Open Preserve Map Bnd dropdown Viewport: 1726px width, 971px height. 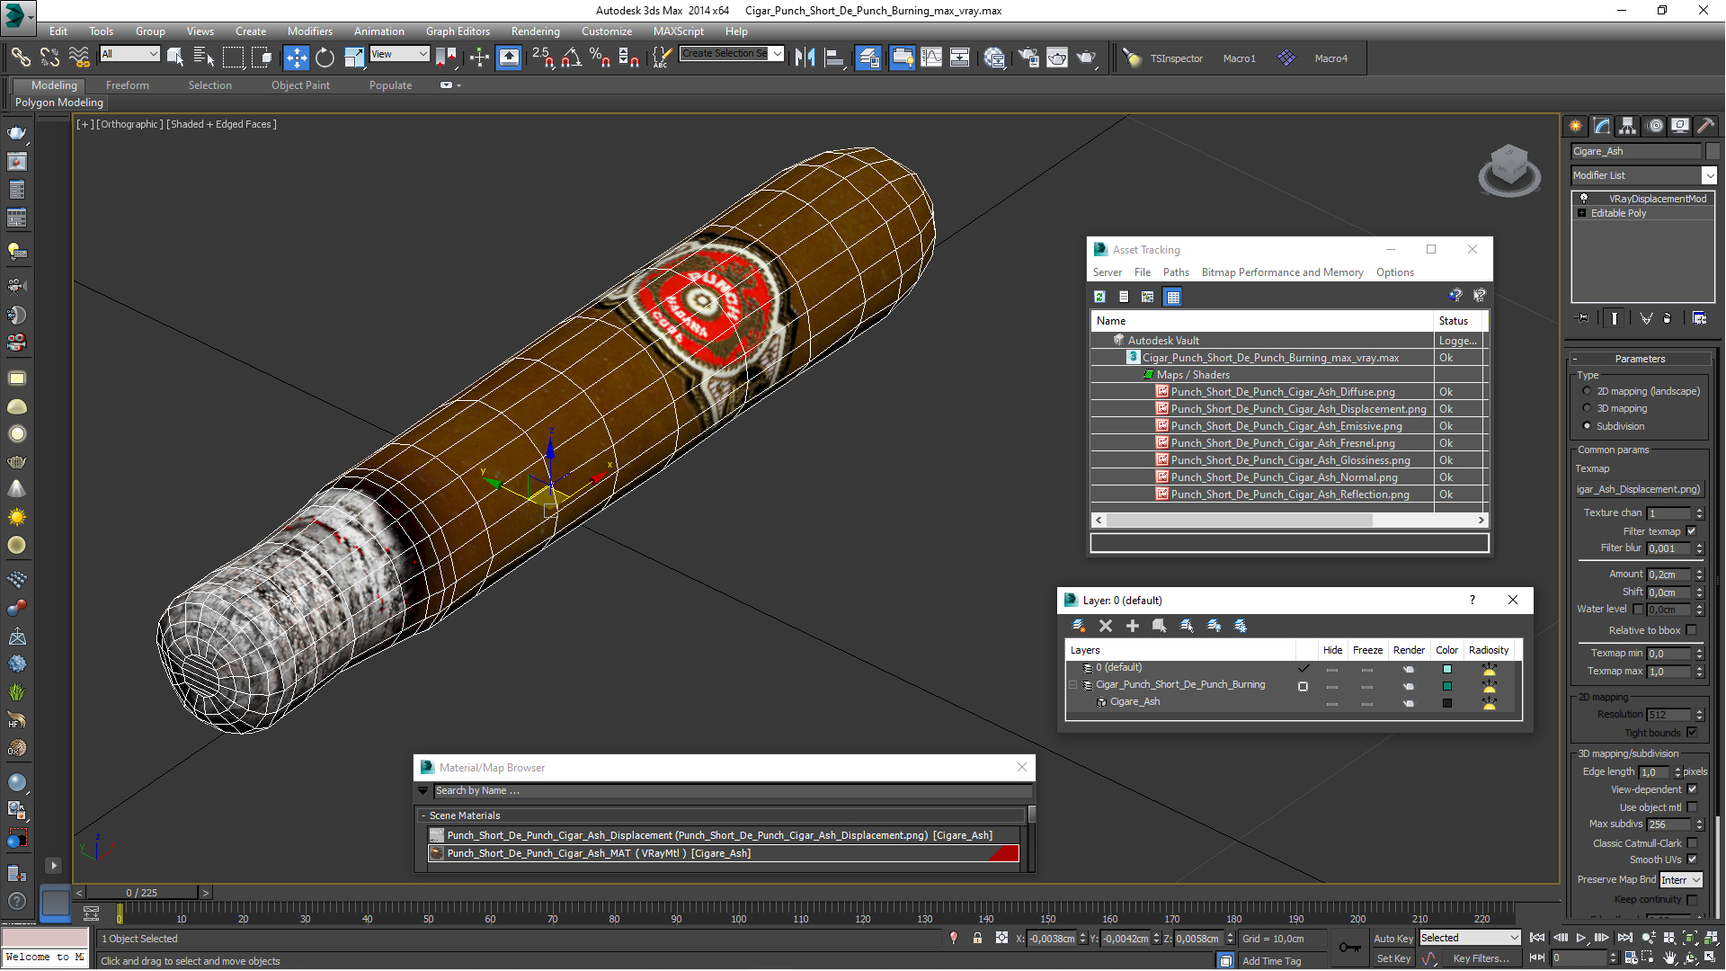(1681, 880)
